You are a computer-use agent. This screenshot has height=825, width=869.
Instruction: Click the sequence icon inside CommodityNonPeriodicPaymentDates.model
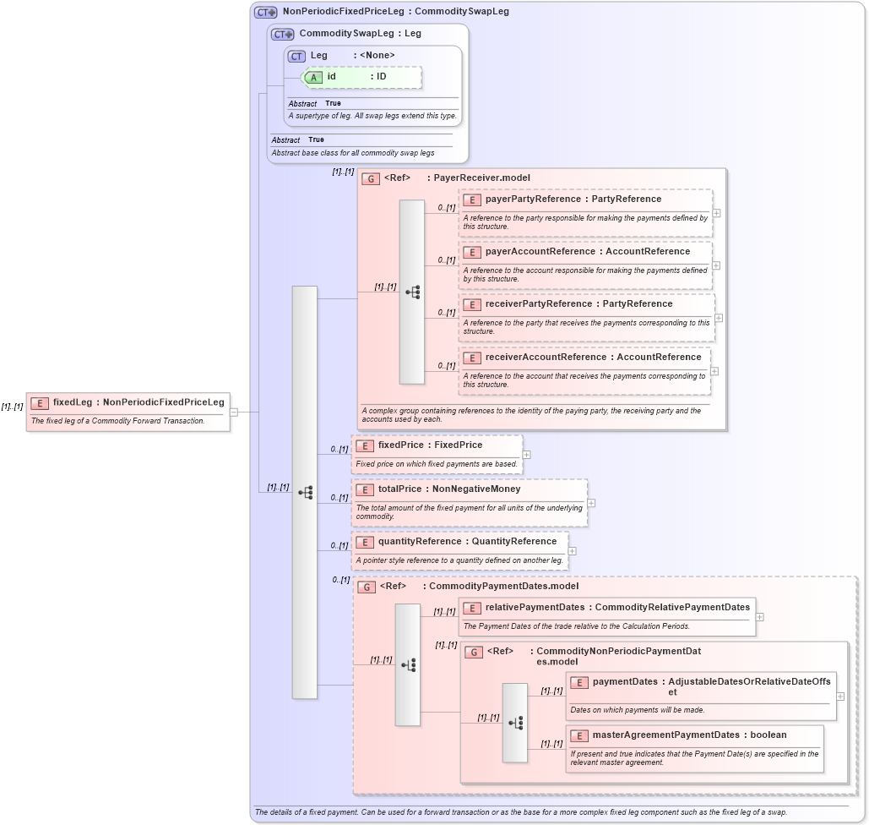coord(515,723)
